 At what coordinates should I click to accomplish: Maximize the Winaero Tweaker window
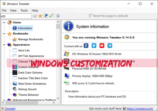click(140, 4)
